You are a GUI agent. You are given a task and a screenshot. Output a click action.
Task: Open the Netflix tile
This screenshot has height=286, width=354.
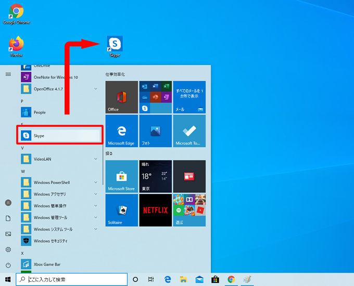[x=156, y=210]
